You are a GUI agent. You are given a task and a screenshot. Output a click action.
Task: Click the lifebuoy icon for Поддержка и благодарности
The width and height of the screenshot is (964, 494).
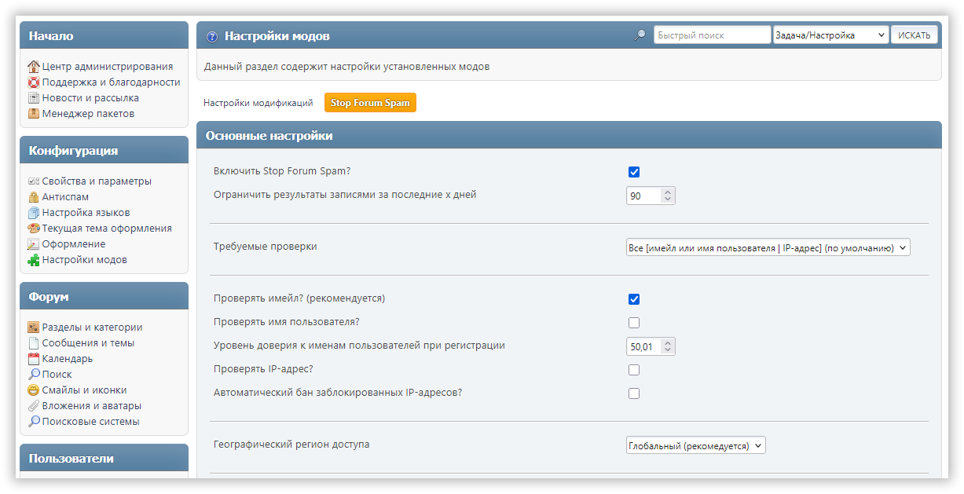tap(34, 82)
